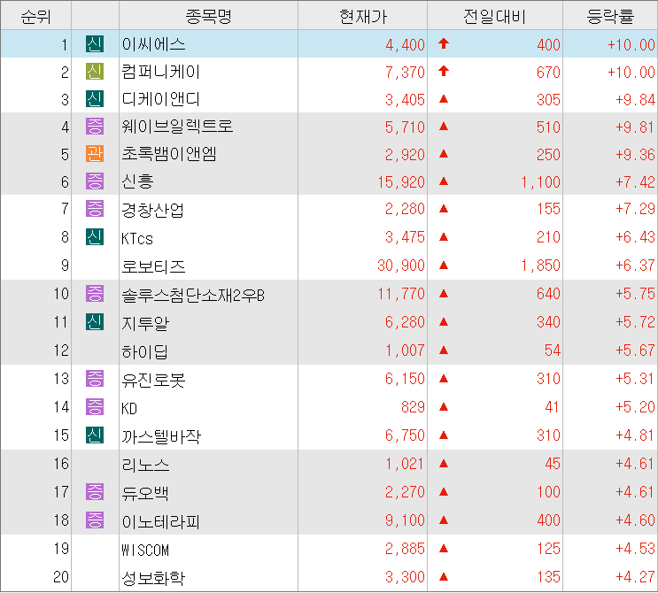Select the stock name 리노스
This screenshot has width=658, height=593.
click(145, 465)
